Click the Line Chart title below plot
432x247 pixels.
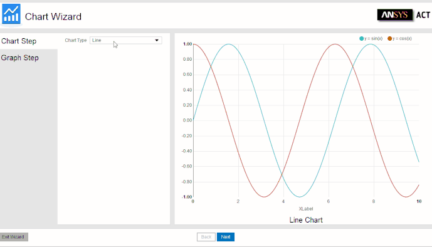click(306, 220)
